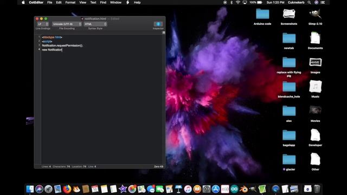Launch Arduino IDE from the Dock
Viewport: 347px width, 195px height.
(x=234, y=189)
